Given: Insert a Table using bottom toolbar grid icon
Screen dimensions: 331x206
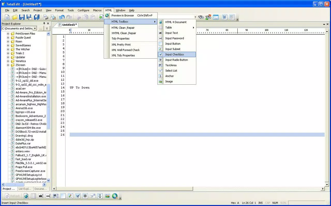Looking at the screenshot, I should 33,196.
